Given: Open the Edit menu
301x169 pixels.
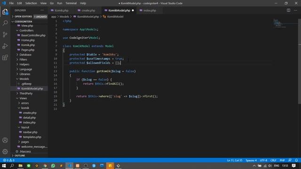Looking at the screenshot, I should click(x=19, y=3).
